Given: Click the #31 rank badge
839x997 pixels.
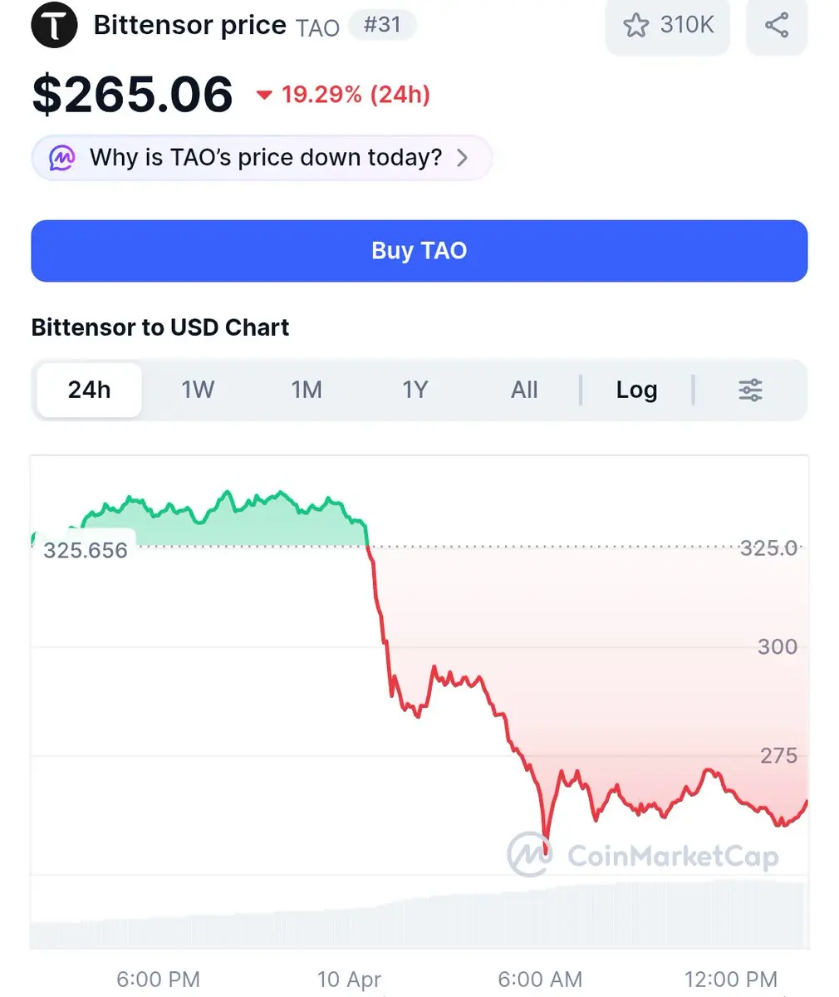Looking at the screenshot, I should pos(382,25).
